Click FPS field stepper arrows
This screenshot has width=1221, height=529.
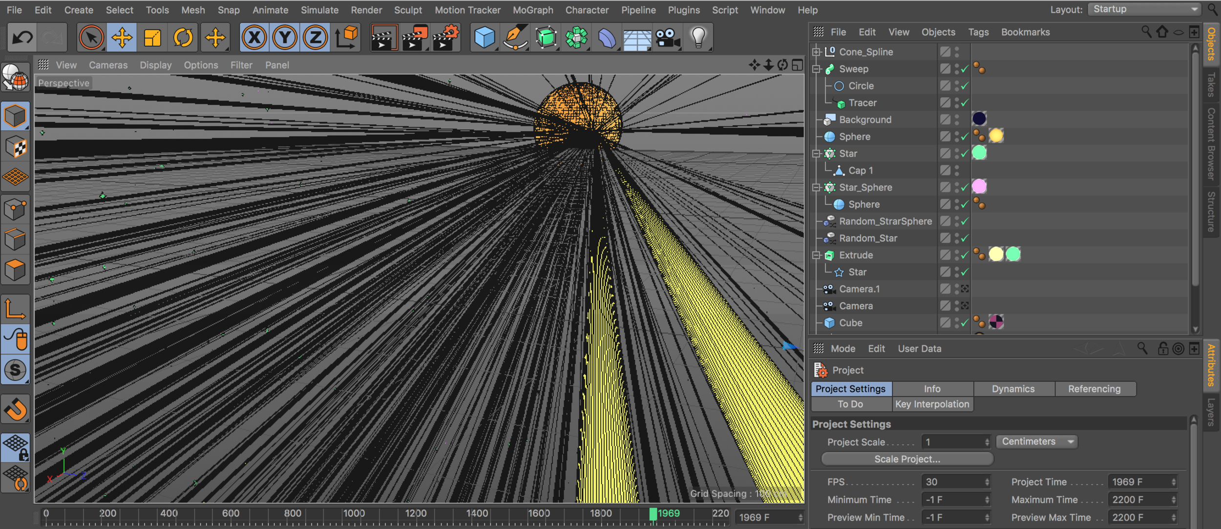pos(987,482)
